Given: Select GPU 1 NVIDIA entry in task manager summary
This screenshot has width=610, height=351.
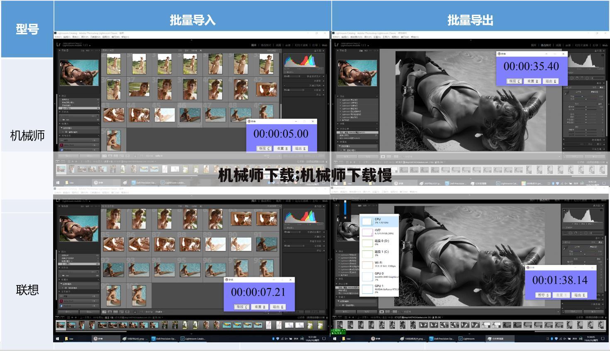Looking at the screenshot, I should (379, 288).
